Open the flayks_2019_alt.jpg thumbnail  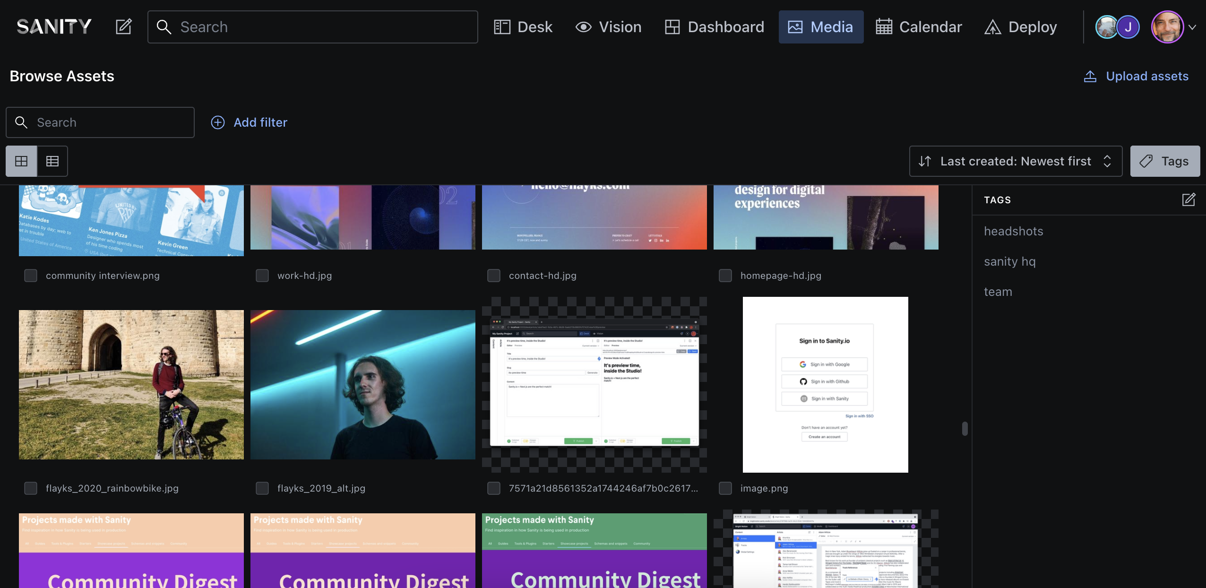(x=362, y=384)
